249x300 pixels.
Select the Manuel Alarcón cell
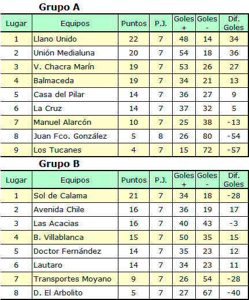tap(75, 123)
